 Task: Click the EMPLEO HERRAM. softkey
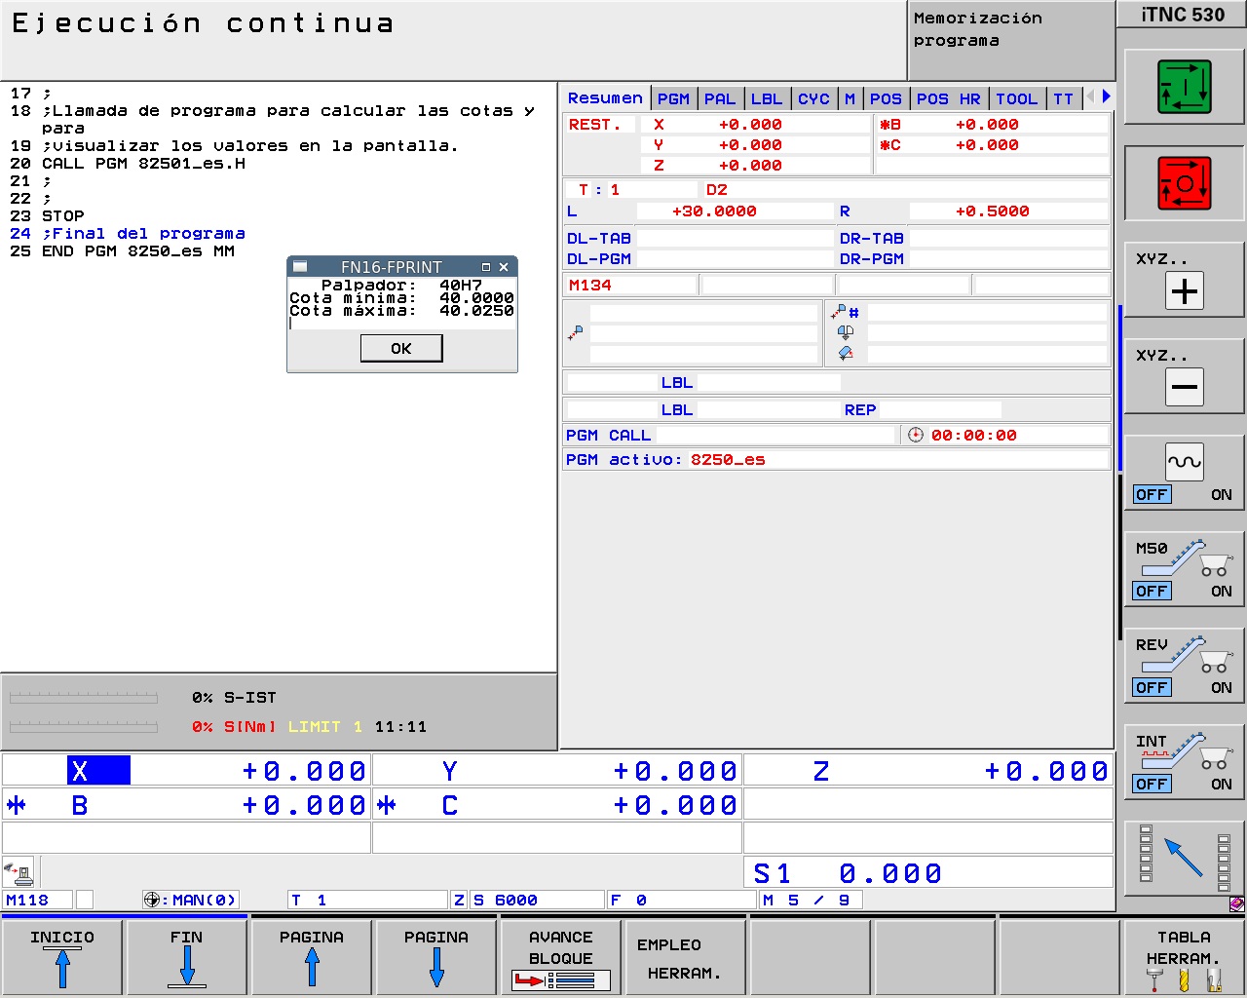point(686,957)
